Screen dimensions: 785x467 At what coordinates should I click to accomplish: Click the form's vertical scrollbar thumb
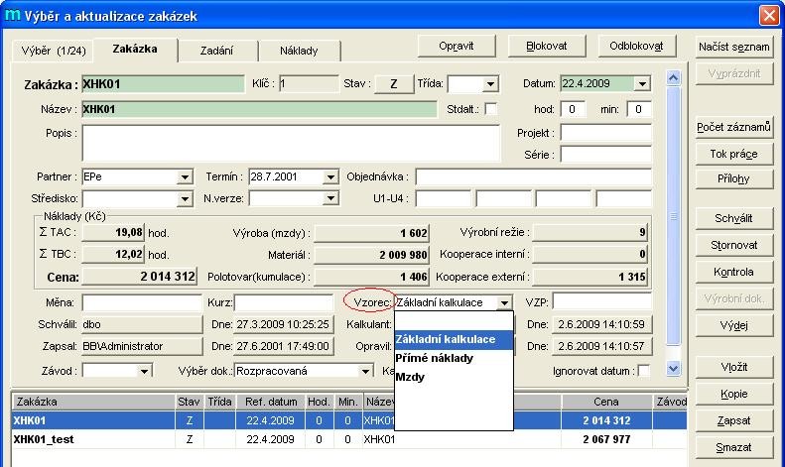[674, 216]
